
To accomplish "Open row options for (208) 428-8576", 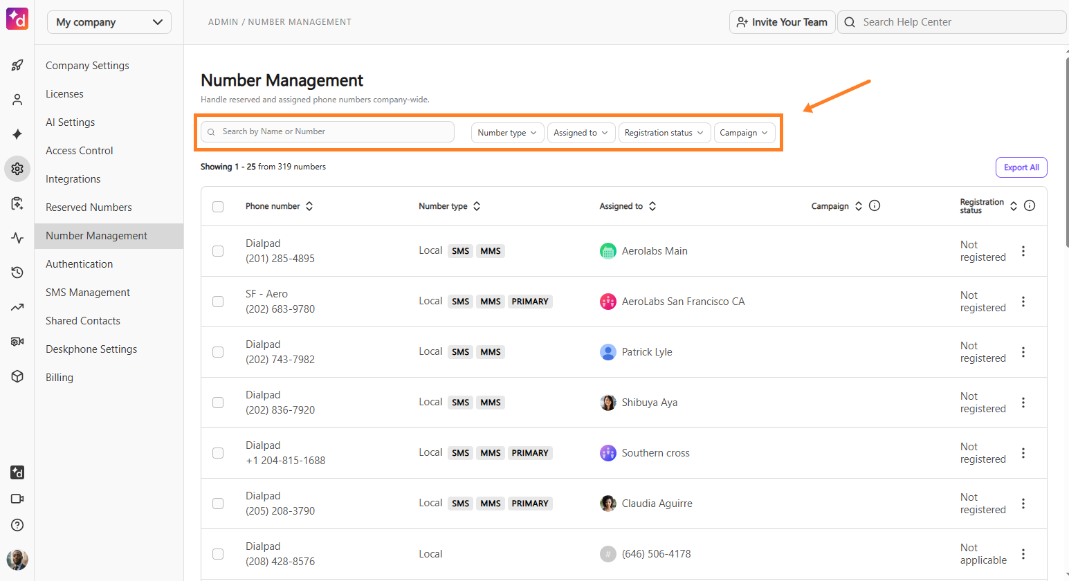I will point(1023,554).
